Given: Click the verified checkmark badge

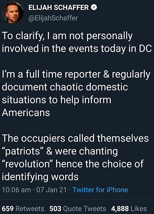Looking at the screenshot, I should [94, 7].
